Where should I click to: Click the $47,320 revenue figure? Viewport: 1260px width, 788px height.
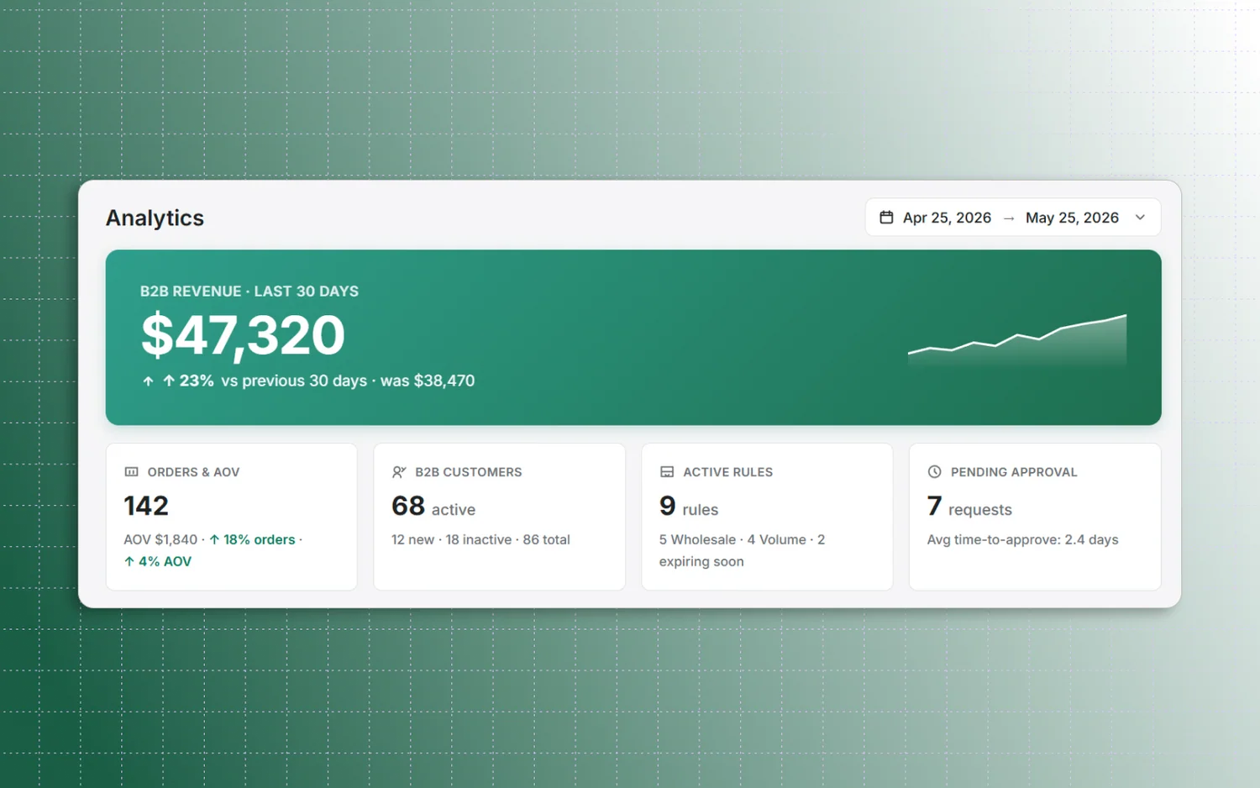tap(243, 334)
